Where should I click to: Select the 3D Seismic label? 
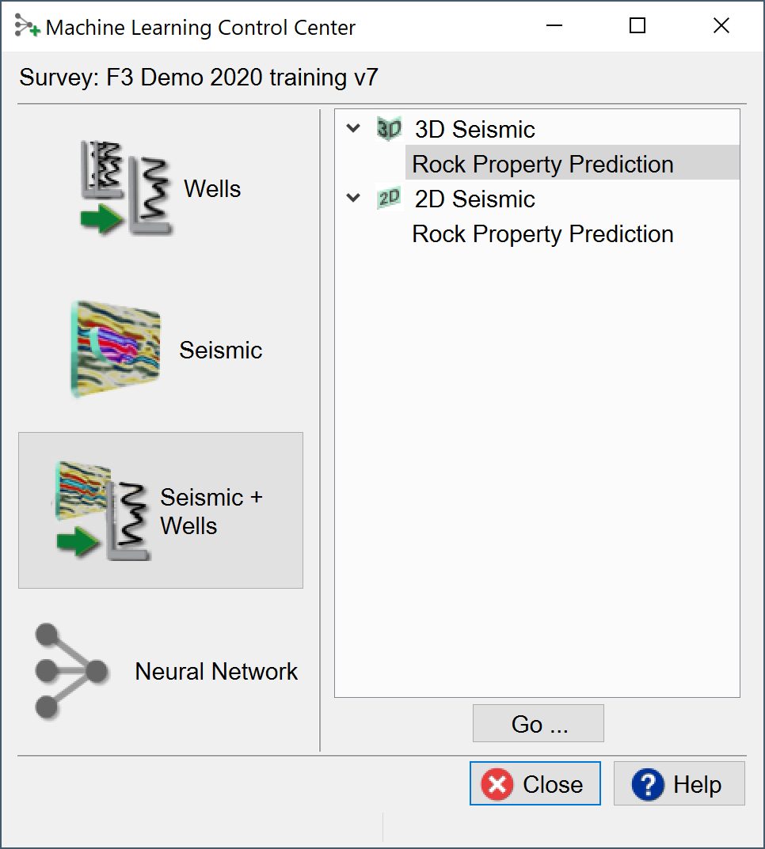475,130
